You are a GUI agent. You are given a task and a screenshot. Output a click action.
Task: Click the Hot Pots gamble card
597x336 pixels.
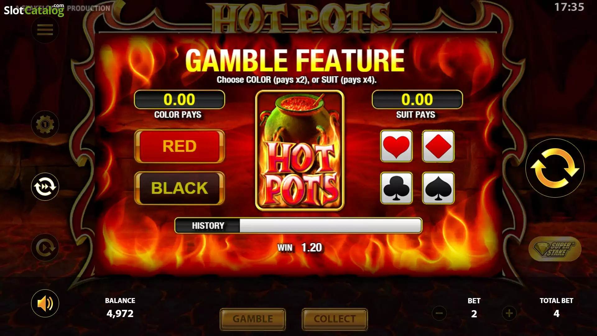point(300,151)
